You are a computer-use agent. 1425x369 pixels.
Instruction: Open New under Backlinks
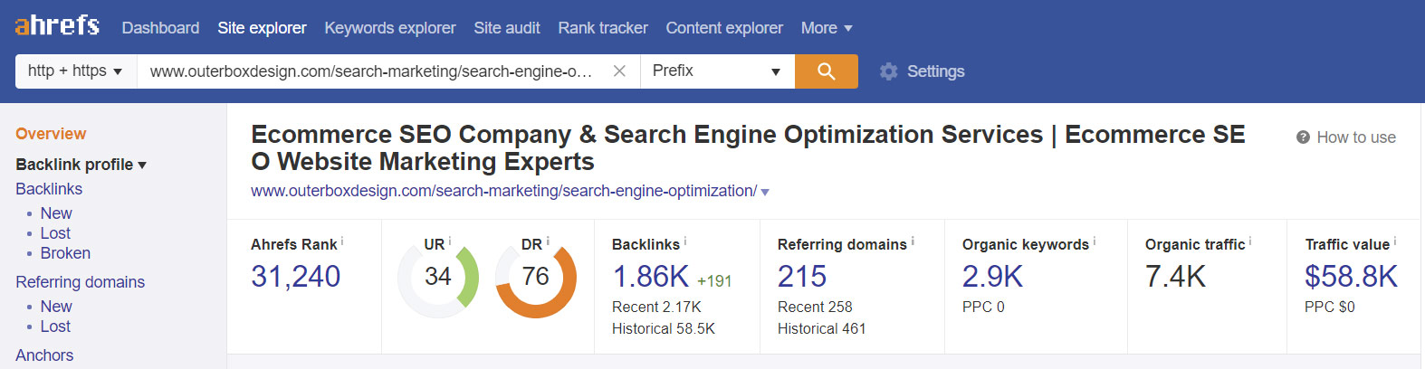[x=56, y=213]
